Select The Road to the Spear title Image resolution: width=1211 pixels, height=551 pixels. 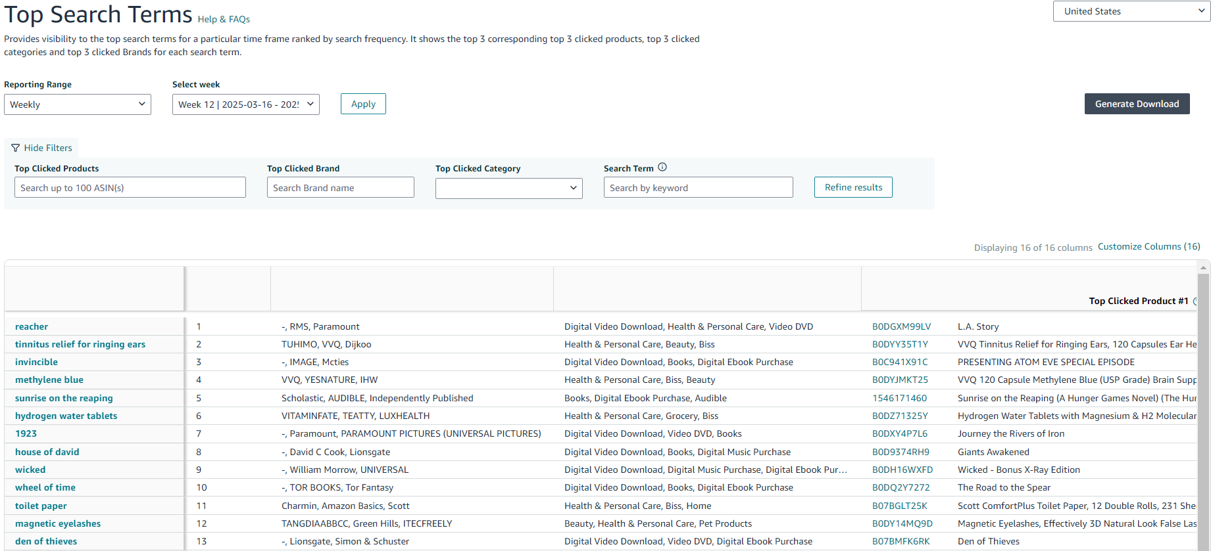coord(1004,487)
